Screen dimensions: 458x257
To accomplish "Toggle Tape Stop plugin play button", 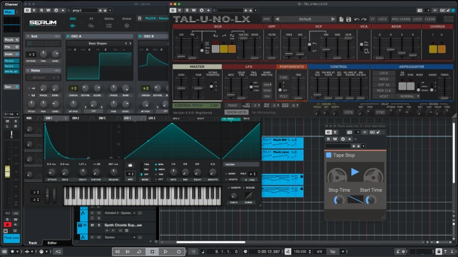I will 355,171.
